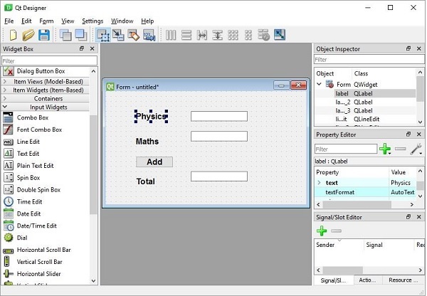Select the Horizontal Slider widget
427x296 pixels.
[39, 274]
